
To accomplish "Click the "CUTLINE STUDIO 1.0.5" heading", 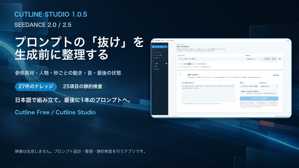I will [x=51, y=14].
